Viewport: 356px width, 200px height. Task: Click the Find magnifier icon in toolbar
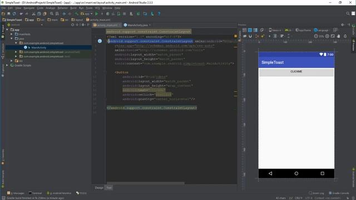click(52, 14)
